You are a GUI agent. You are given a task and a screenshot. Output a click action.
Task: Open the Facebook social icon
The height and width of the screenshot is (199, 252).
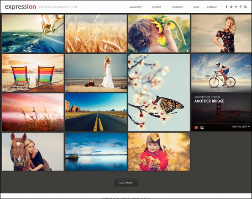click(x=226, y=7)
